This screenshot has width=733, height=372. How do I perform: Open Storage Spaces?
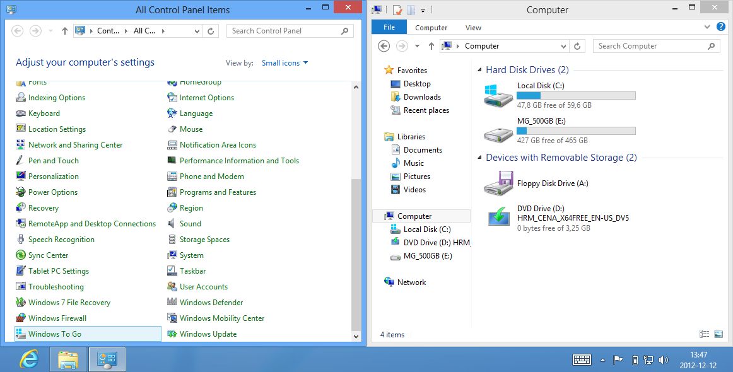tap(199, 239)
